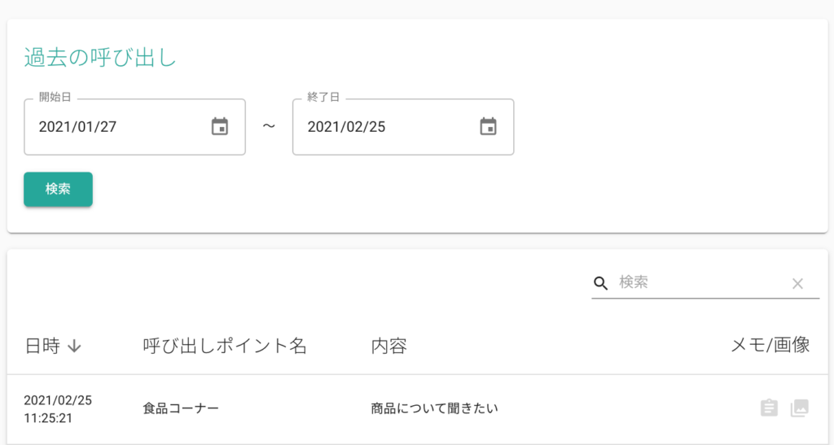Open the image gallery icon for 食品コーナー row
Viewport: 834px width, 445px height.
point(800,408)
